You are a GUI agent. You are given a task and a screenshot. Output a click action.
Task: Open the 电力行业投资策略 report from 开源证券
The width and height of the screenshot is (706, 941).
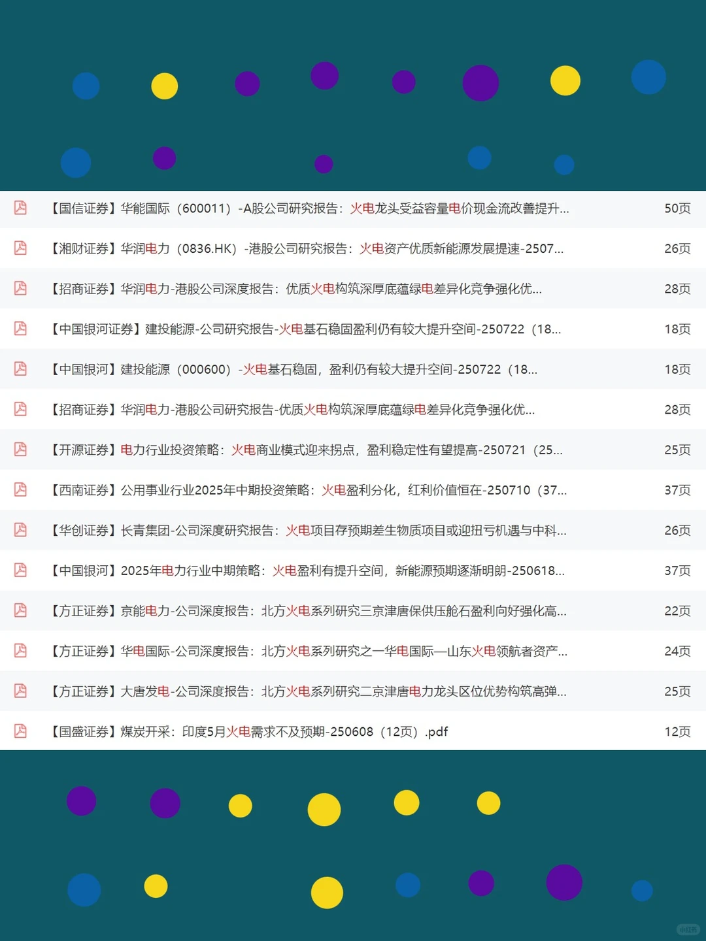coord(307,450)
